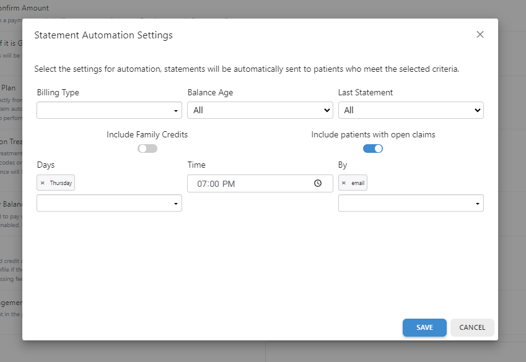Screen dimensions: 526x362
Task: Click the Balance Age chevron icon
Action: click(x=328, y=110)
